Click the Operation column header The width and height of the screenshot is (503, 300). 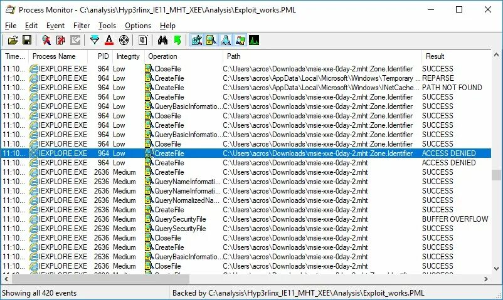pyautogui.click(x=184, y=56)
